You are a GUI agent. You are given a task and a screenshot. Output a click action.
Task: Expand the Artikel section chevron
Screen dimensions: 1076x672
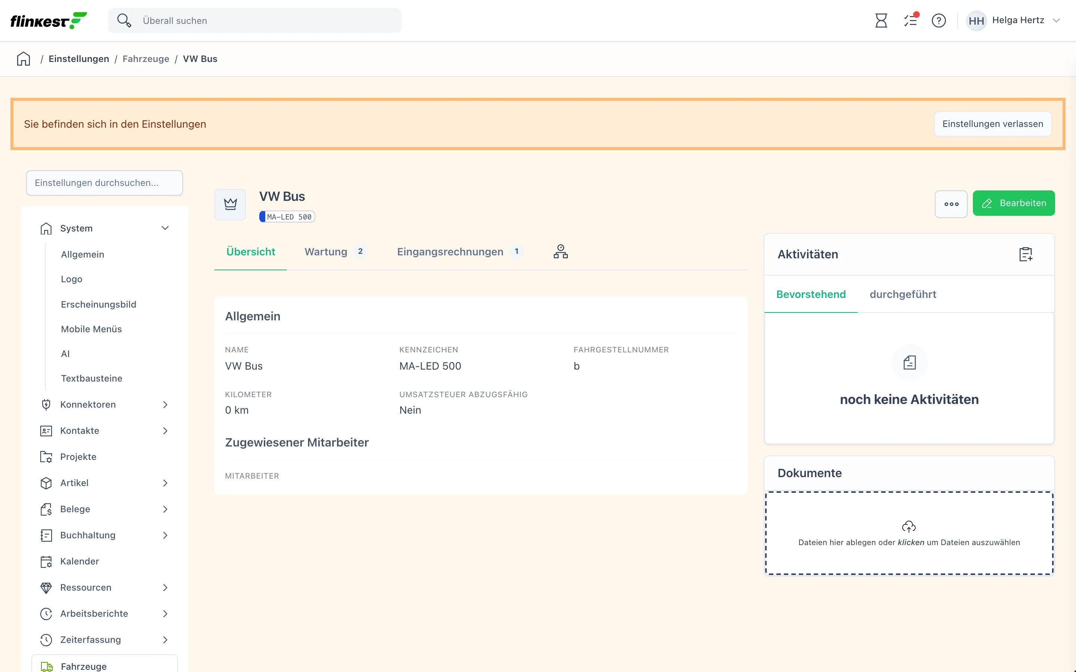[x=165, y=483]
